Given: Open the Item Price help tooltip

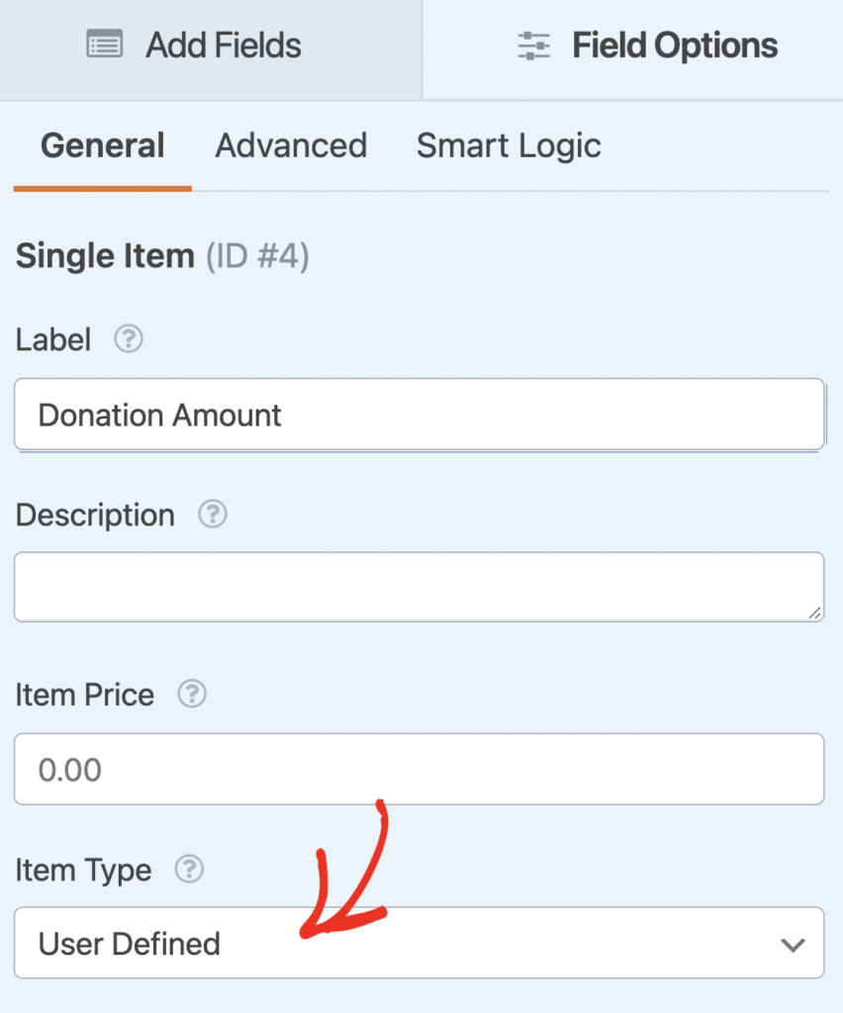Looking at the screenshot, I should click(192, 694).
